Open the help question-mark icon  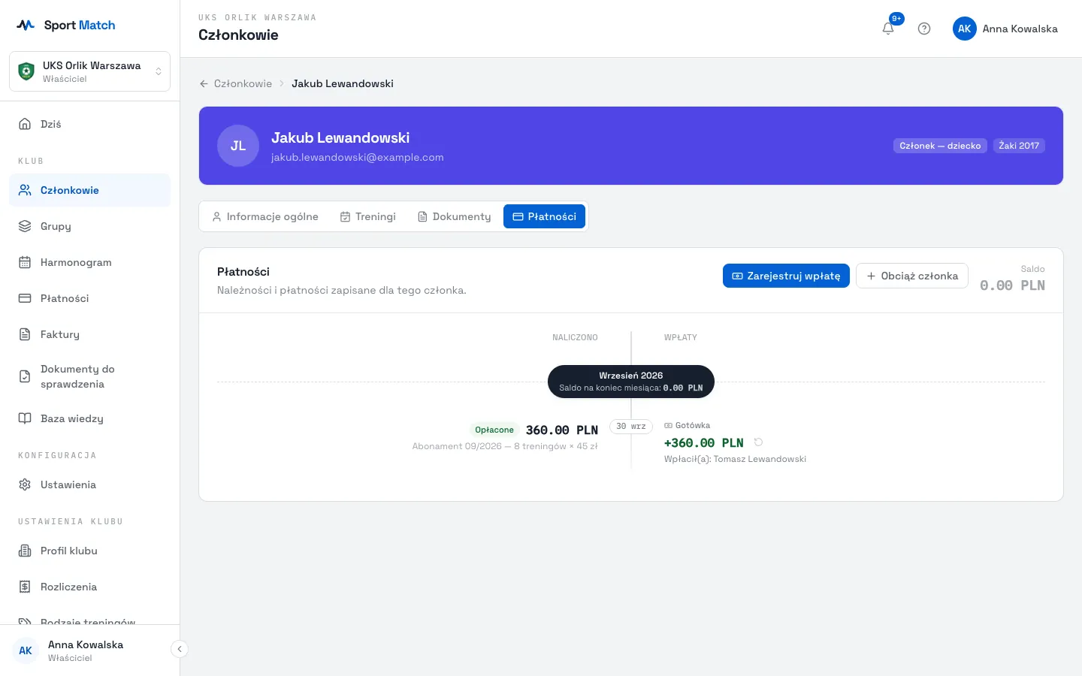tap(924, 29)
